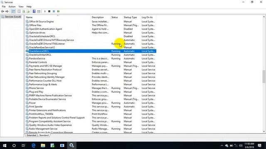Click the vertical scrollbar thumb
The image size is (266, 149).
(264, 77)
